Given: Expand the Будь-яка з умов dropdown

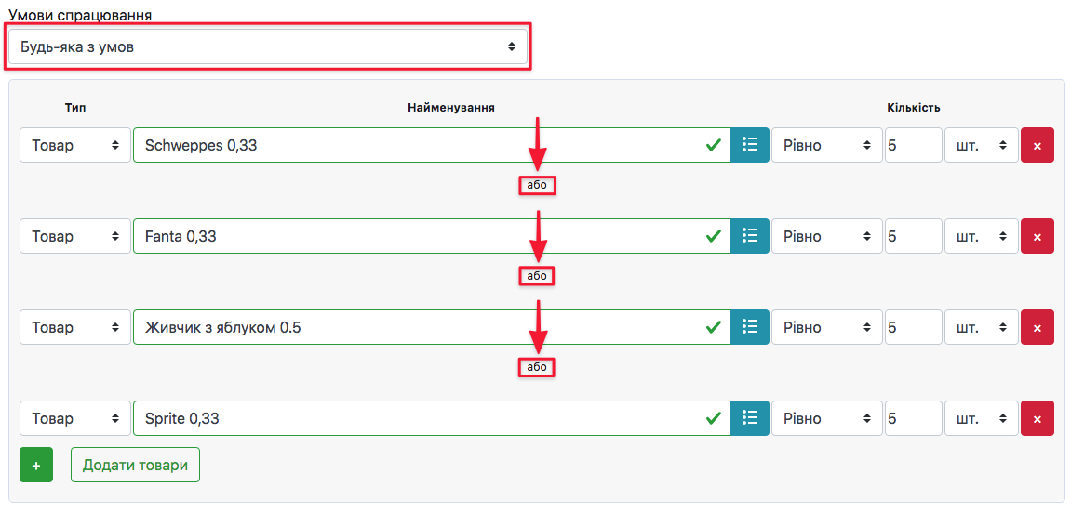Looking at the screenshot, I should point(268,46).
